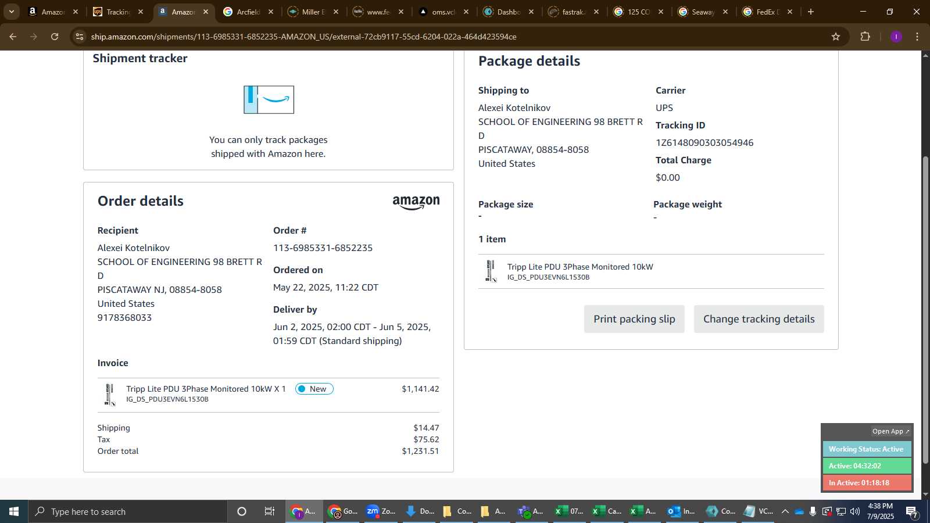Viewport: 930px width, 523px height.
Task: Close the FedEx tab
Action: [789, 12]
